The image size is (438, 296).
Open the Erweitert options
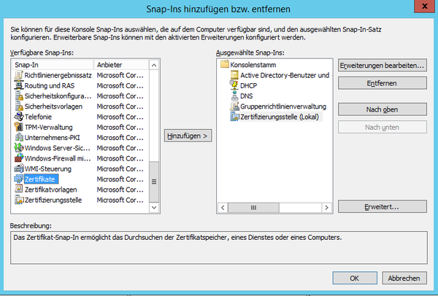383,207
